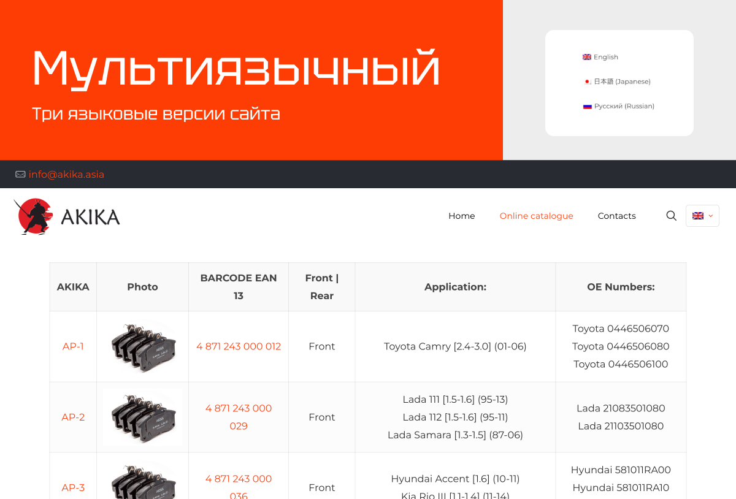Click Lada 111 [1.5-1.6] (95-13) text

click(456, 400)
